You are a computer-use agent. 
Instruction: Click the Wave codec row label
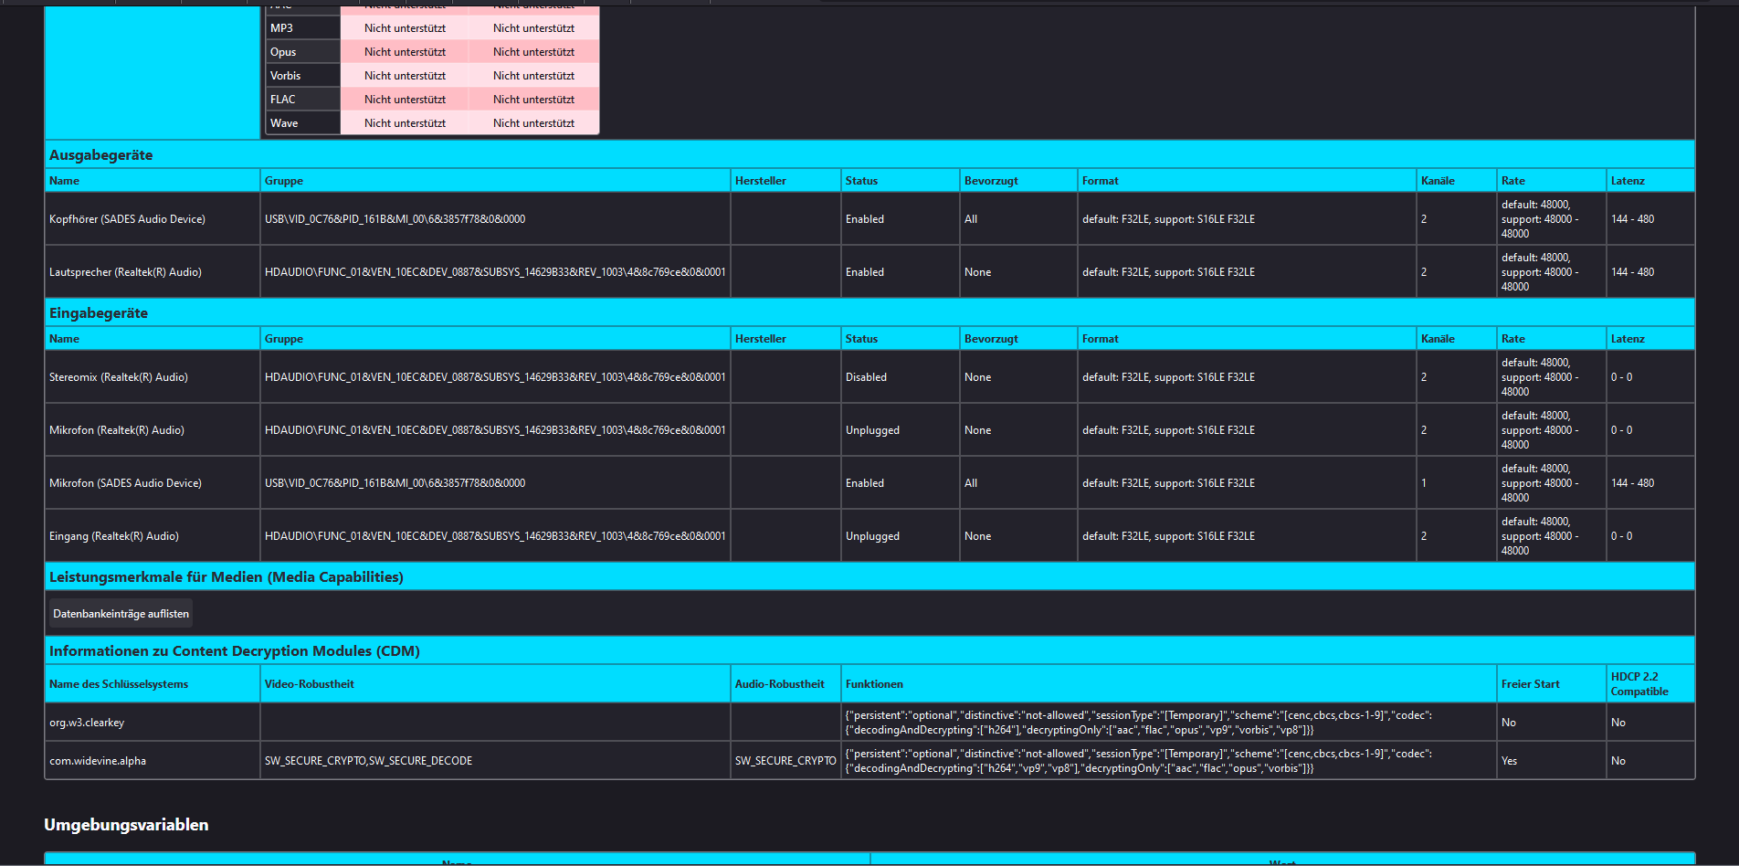point(284,123)
